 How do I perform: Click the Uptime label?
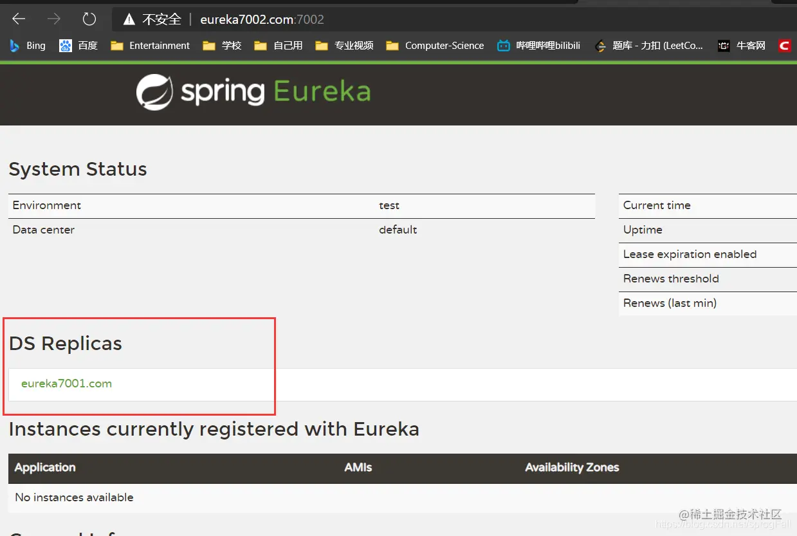tap(643, 230)
